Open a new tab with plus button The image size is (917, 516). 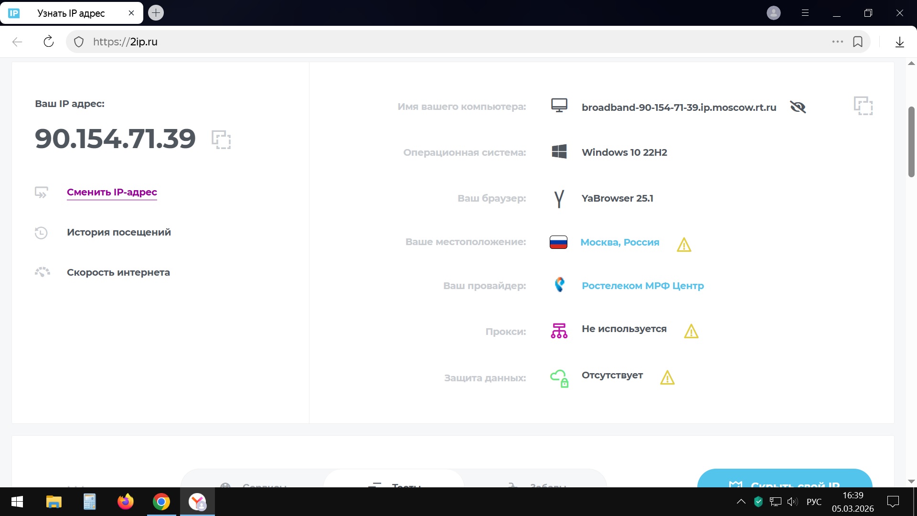[x=156, y=13]
